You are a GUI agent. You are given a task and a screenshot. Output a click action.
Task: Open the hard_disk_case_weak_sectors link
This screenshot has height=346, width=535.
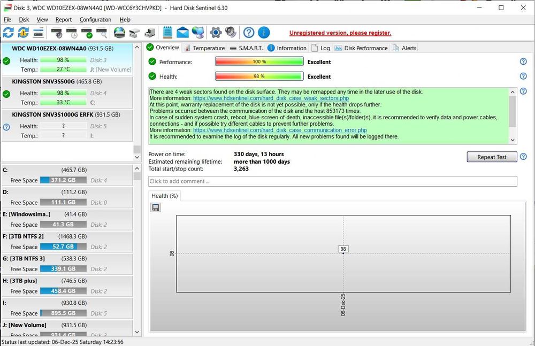coord(271,98)
